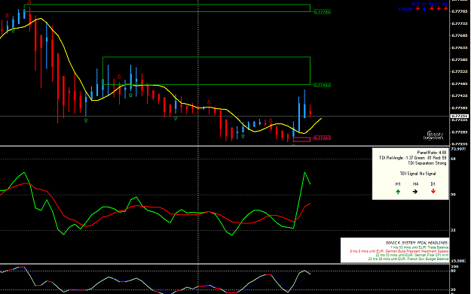
Task: Click the 32 level on the TDI scale
Action: pyautogui.click(x=453, y=230)
